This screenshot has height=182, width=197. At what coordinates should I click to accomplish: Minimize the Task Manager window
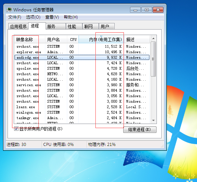tap(135, 10)
